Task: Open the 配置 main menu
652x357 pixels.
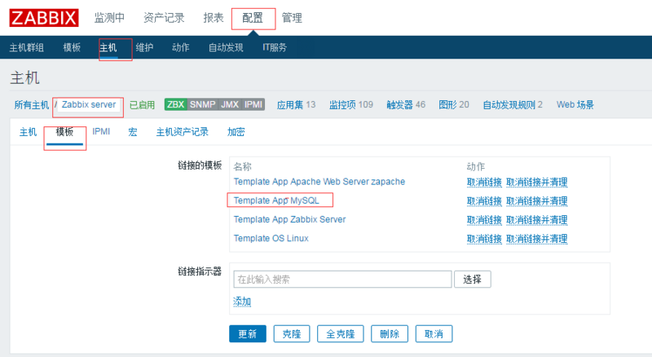Action: point(253,18)
